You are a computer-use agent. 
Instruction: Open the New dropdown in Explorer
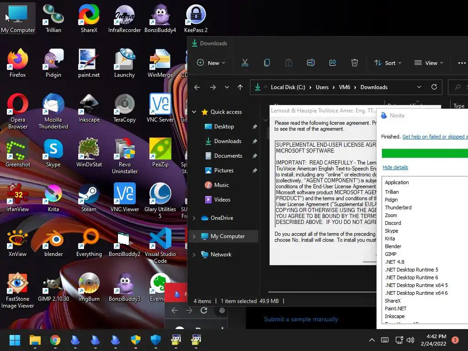click(211, 63)
